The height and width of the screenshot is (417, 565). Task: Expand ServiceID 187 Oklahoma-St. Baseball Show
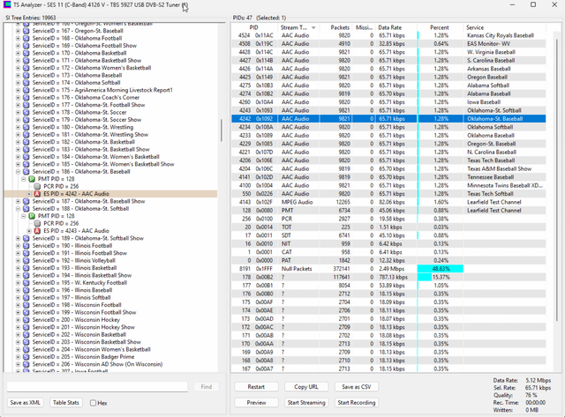pyautogui.click(x=18, y=201)
